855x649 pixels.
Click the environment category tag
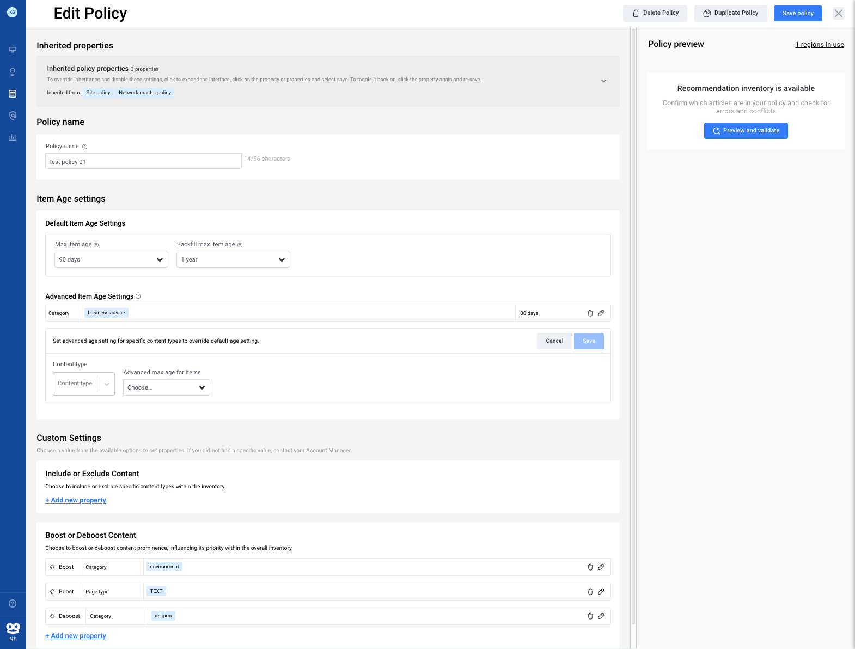(x=164, y=567)
